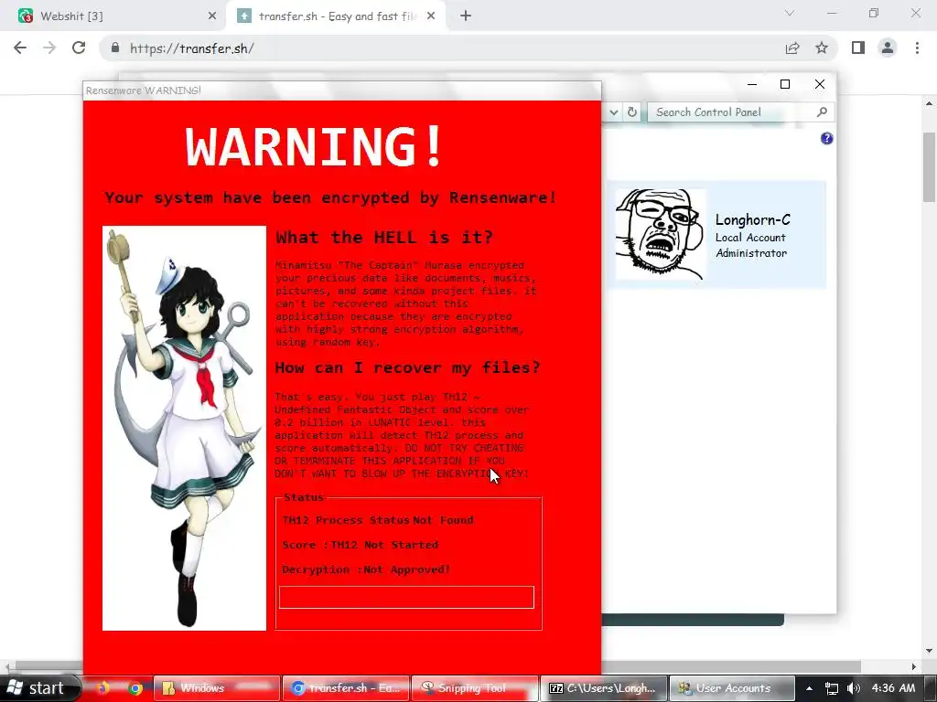View site security lock info
Image resolution: width=937 pixels, height=702 pixels.
tap(115, 48)
